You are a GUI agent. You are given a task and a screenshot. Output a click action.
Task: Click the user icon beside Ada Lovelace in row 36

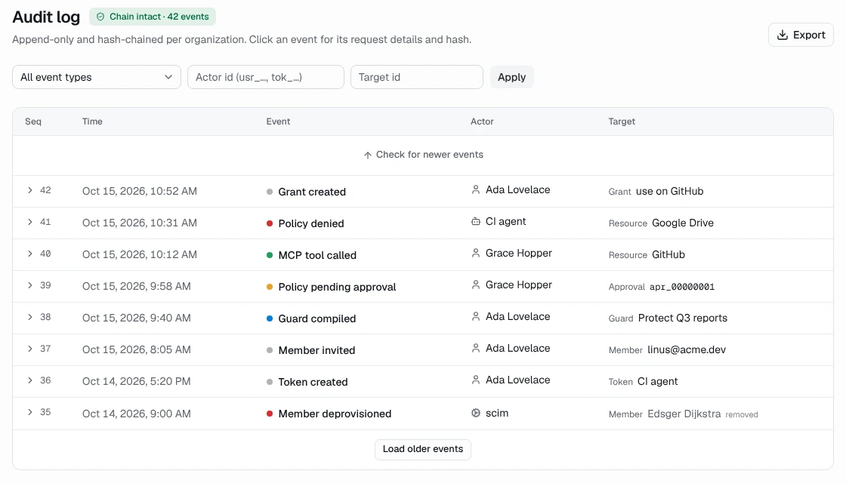coord(475,380)
